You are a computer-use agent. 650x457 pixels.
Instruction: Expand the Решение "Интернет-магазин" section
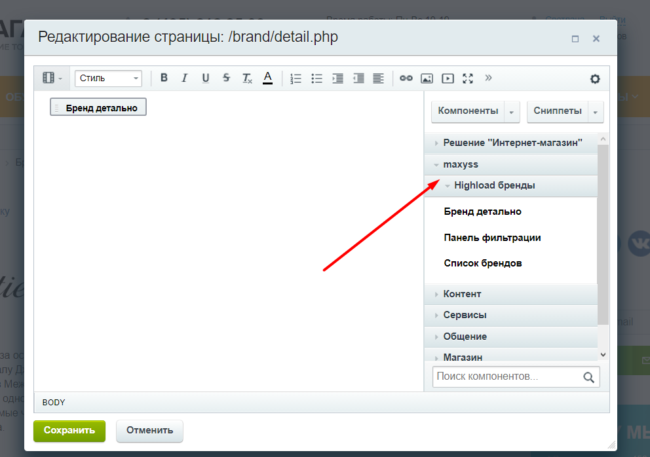click(510, 143)
